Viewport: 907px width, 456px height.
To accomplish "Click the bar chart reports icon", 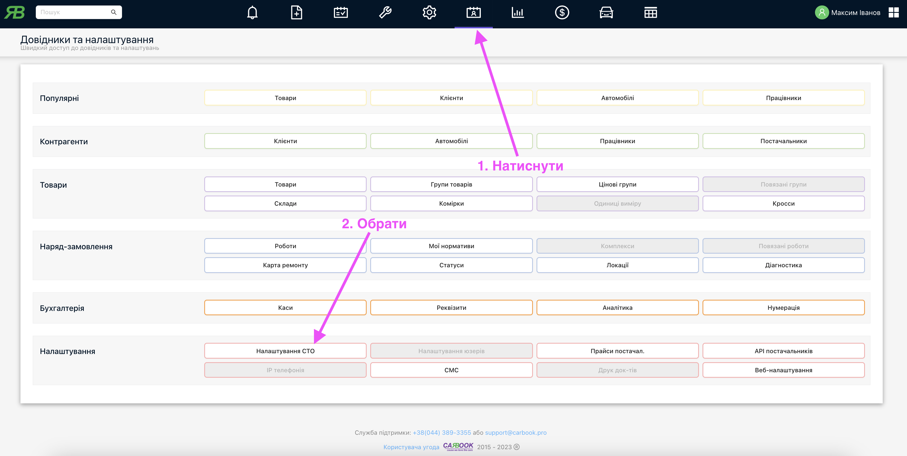I will (x=518, y=13).
